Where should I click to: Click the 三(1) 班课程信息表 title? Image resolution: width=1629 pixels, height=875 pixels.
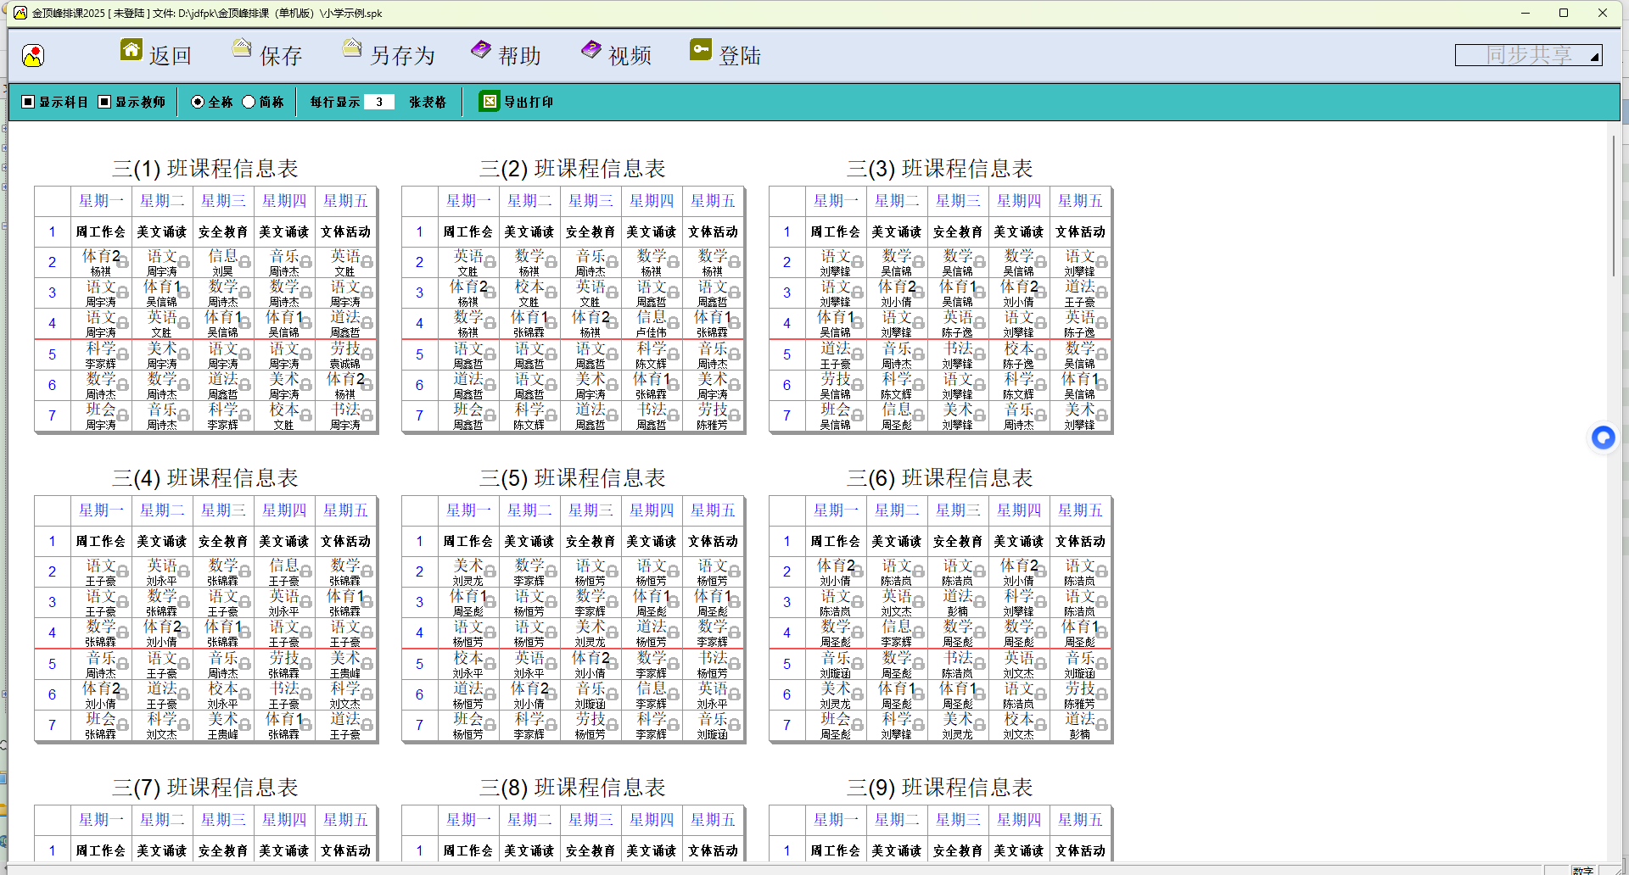205,169
